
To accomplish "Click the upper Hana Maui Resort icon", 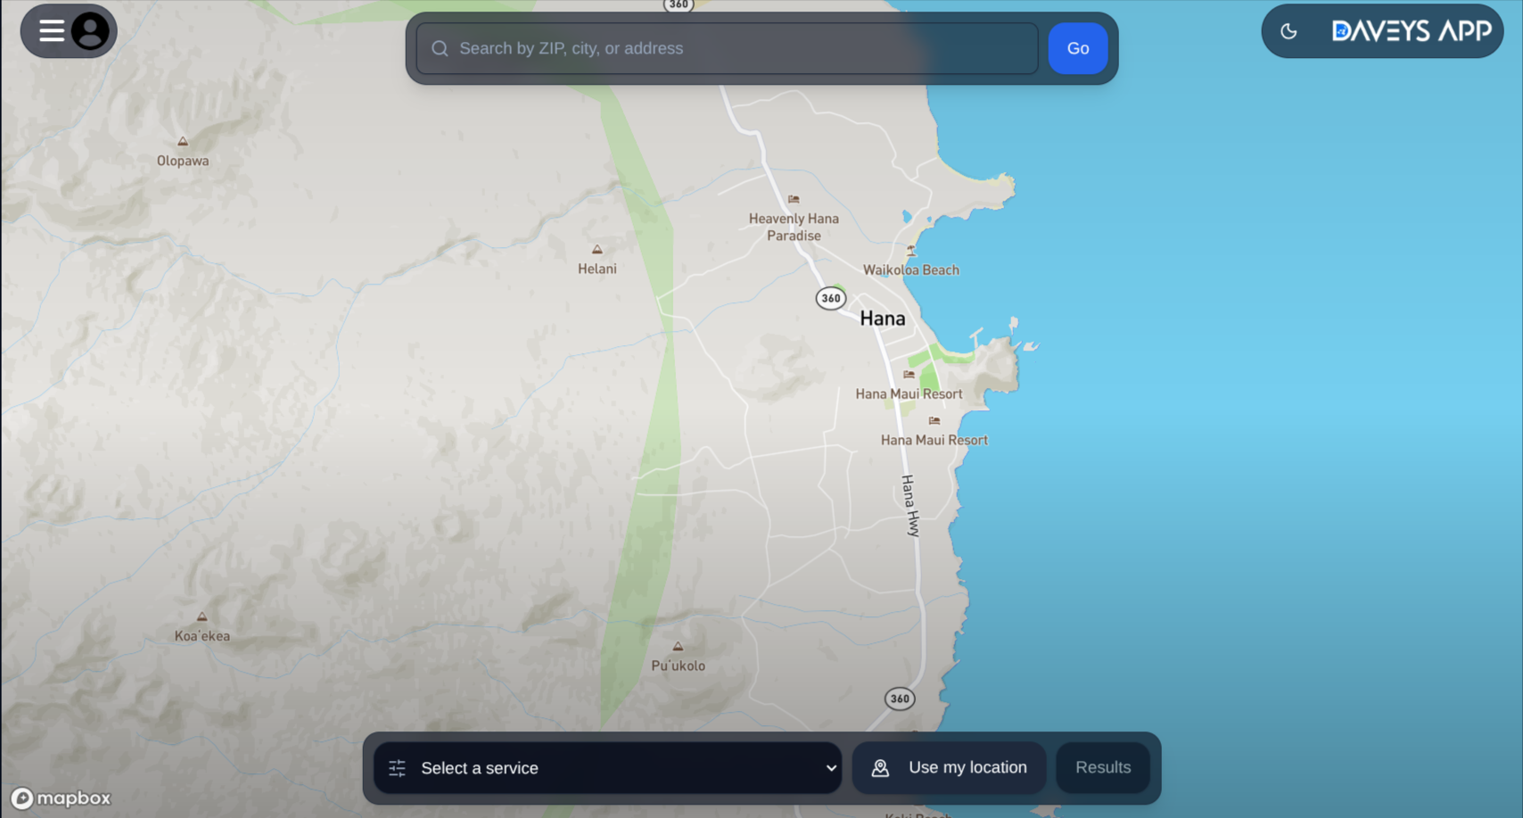I will click(909, 375).
